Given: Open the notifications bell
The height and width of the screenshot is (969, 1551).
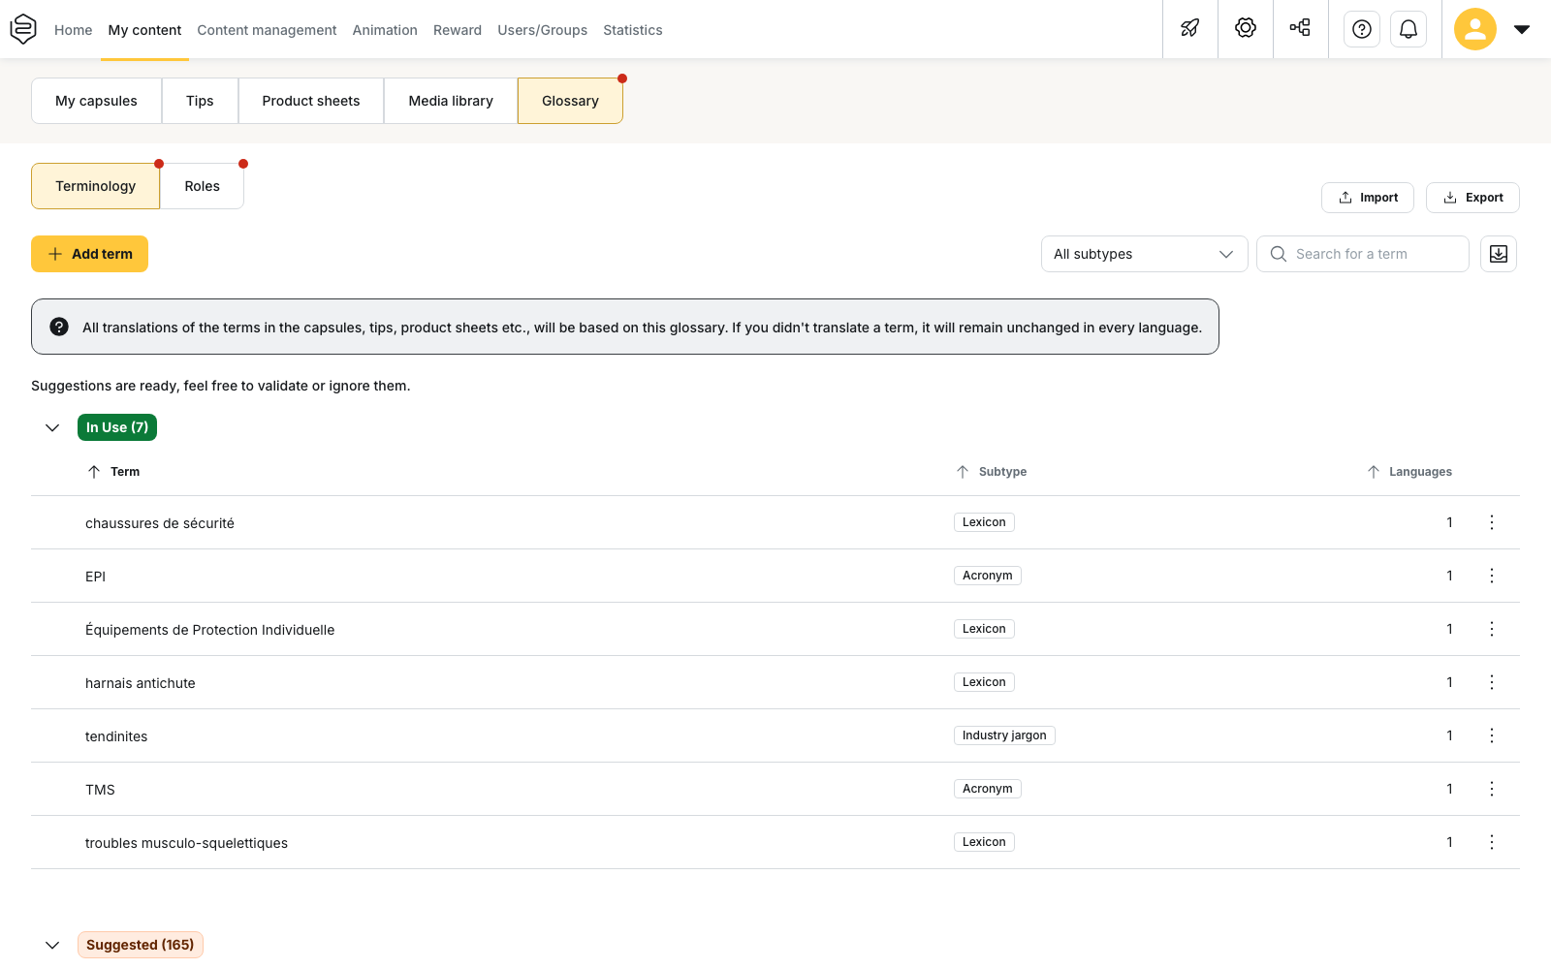Looking at the screenshot, I should click(x=1409, y=29).
